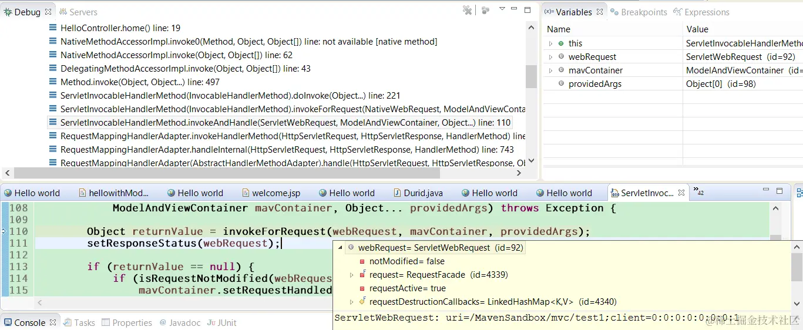Click the instruction pointer marker at line 110
803x330 pixels.
[x=4, y=231]
